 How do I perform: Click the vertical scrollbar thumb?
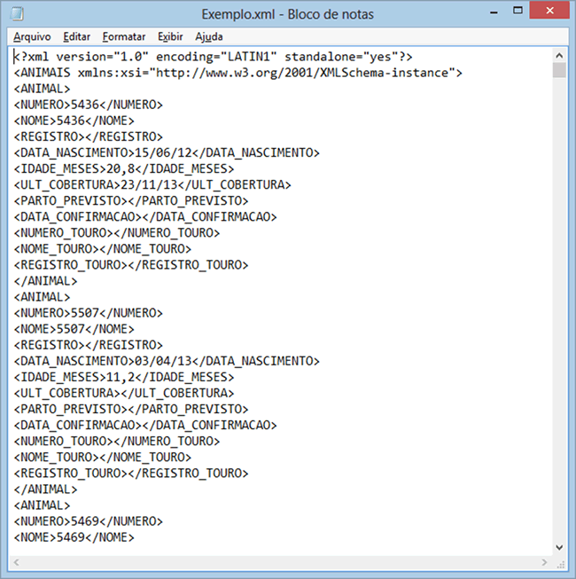[559, 70]
